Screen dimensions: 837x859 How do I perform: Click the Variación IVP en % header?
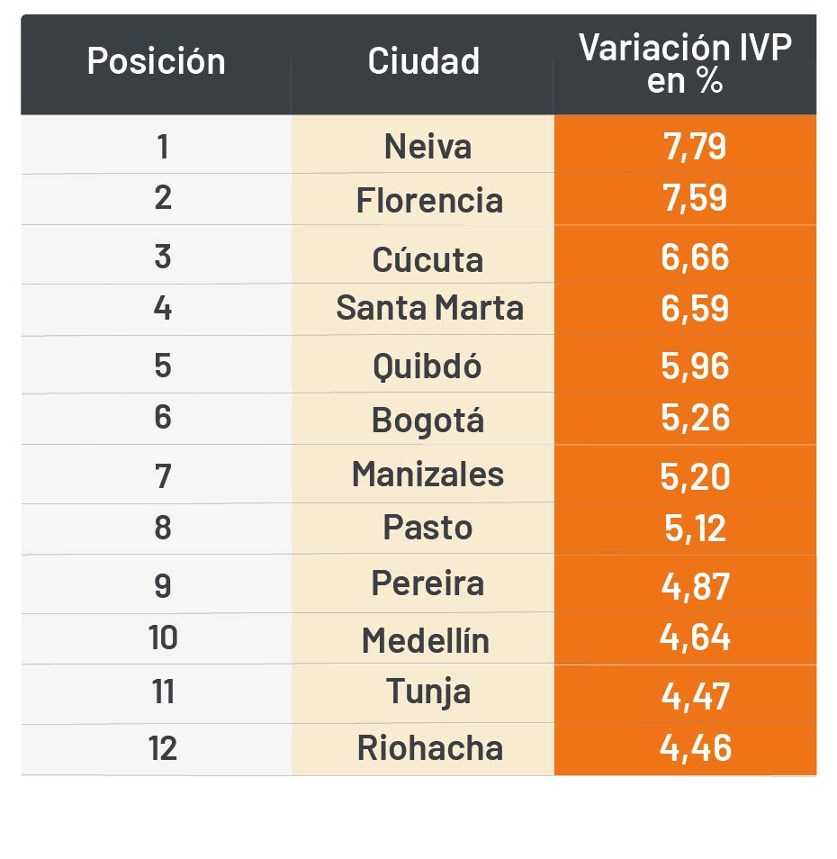click(685, 63)
